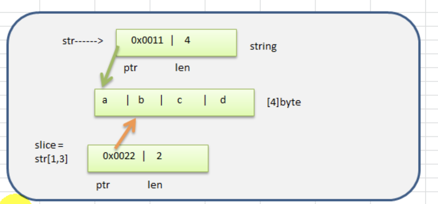Click the length value 4 in the string box
This screenshot has width=438, height=204.
(187, 41)
